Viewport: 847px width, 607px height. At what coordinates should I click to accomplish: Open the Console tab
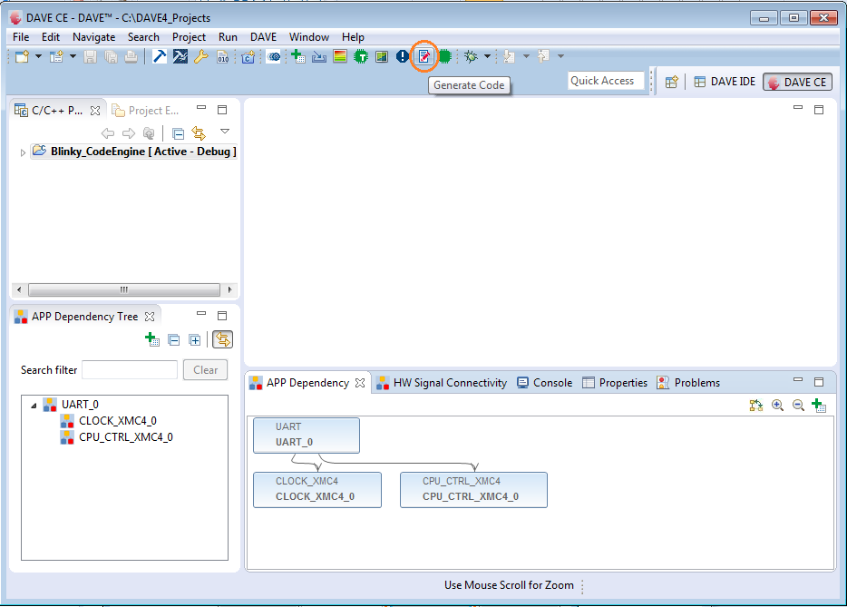544,383
